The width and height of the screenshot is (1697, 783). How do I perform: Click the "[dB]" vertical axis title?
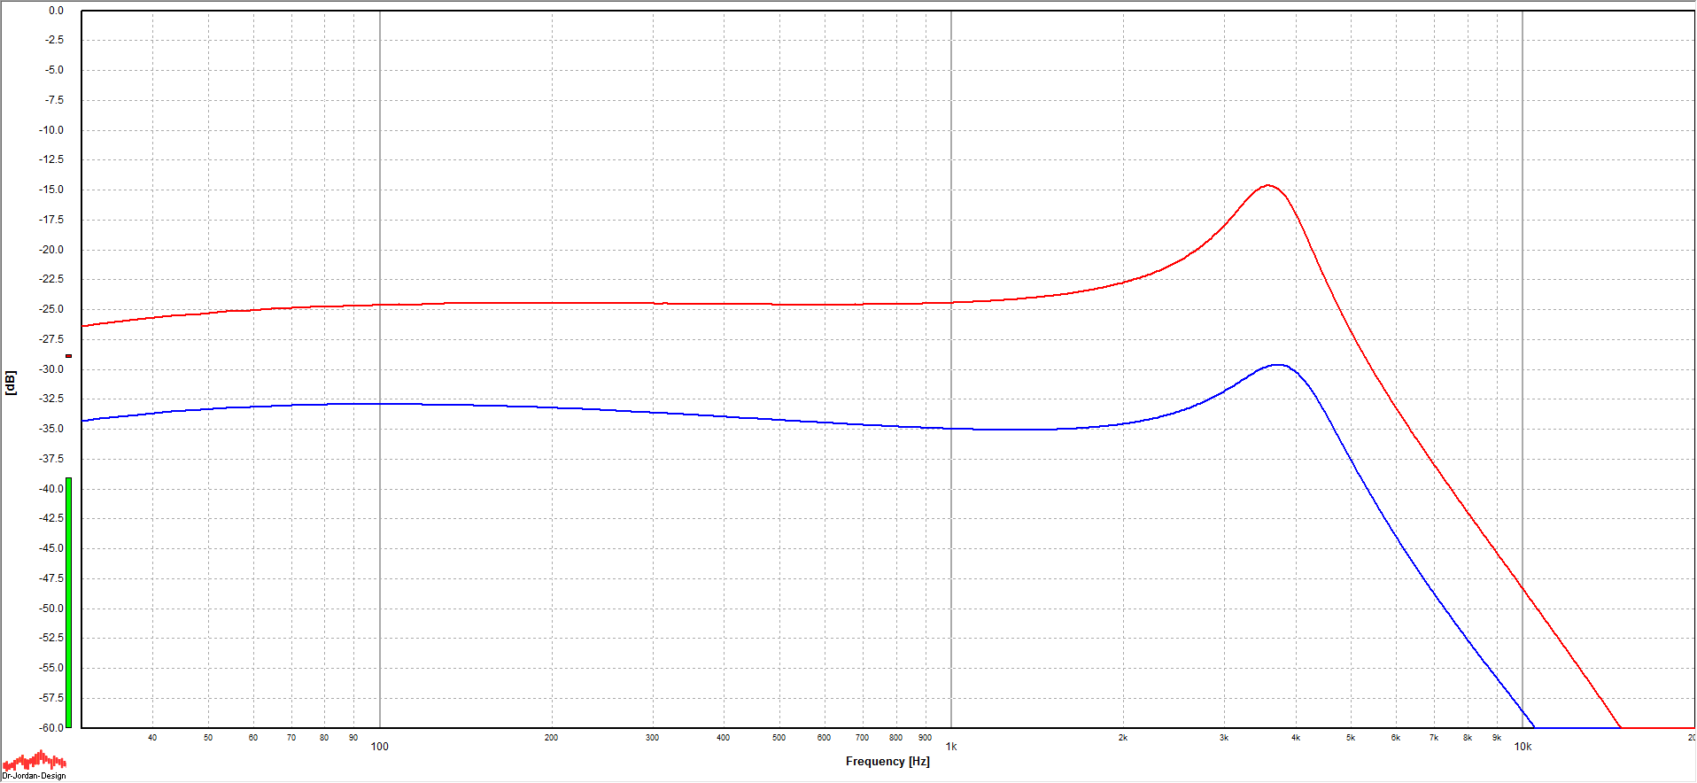click(11, 383)
